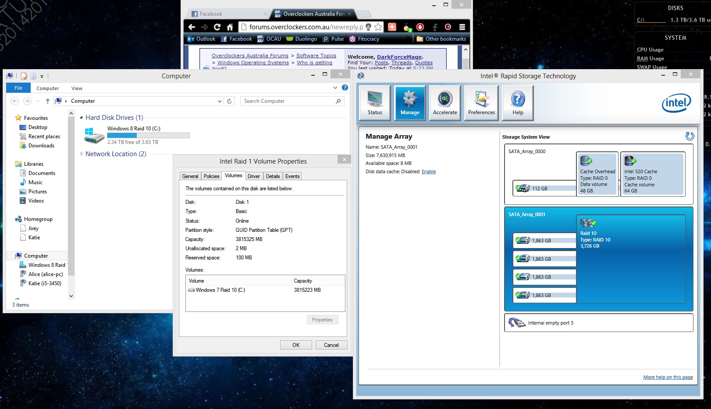The image size is (711, 409).
Task: Switch to the Computer ribbon tab
Action: tap(48, 88)
